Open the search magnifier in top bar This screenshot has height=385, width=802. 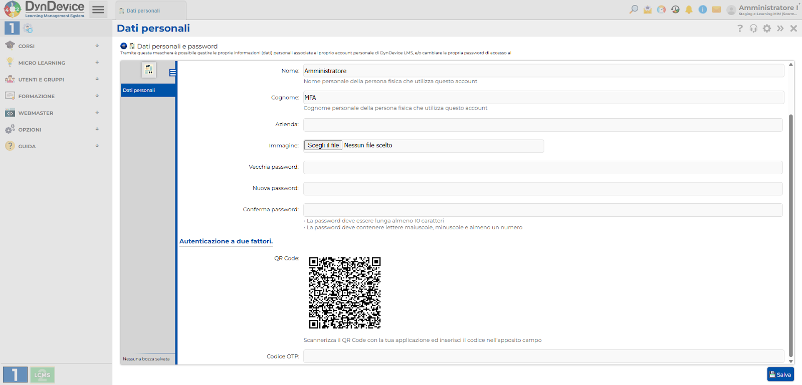click(x=634, y=9)
